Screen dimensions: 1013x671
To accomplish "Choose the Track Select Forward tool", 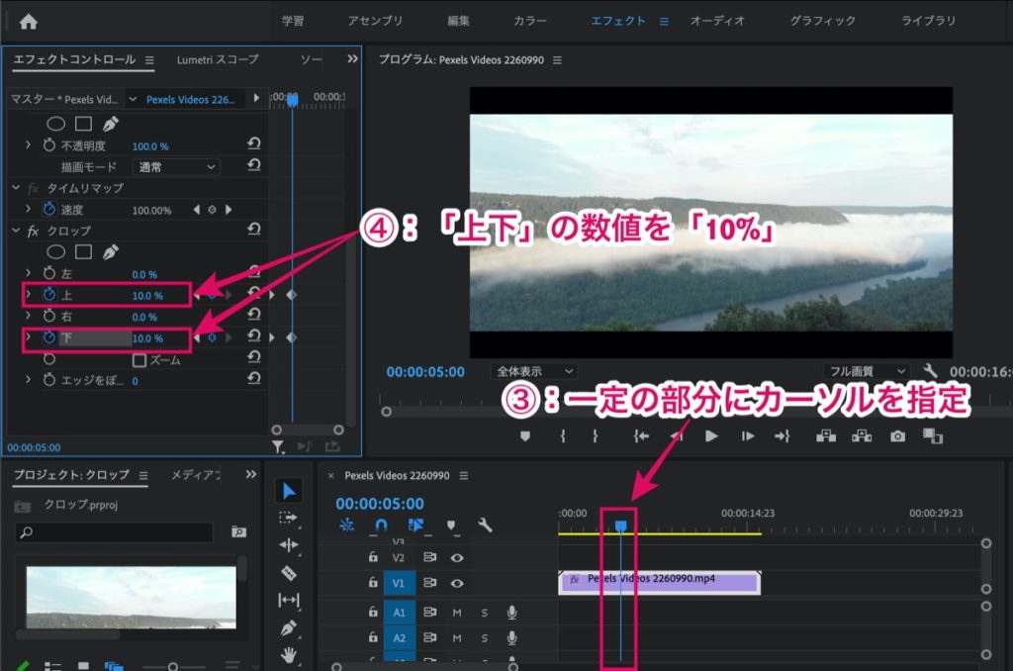I will [x=288, y=518].
